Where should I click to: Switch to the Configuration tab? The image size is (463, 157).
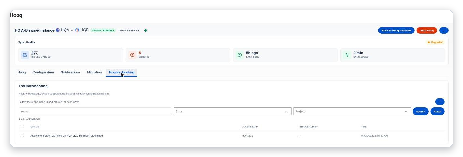point(43,72)
